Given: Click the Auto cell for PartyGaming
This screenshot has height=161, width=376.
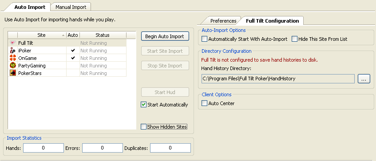Looking at the screenshot, I should point(73,65).
